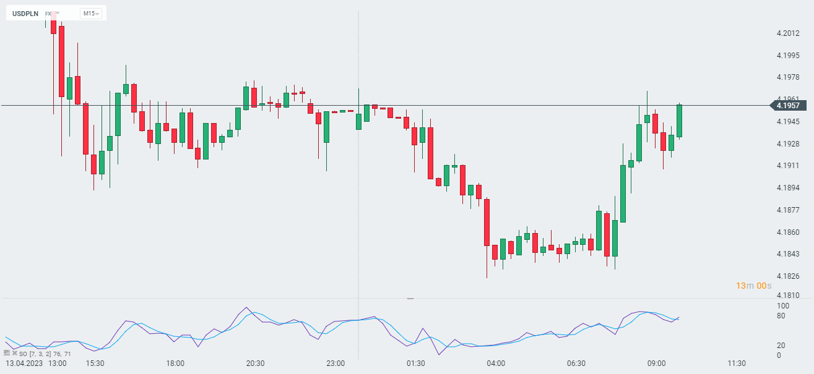Remove the SO stochastic indicator
Viewport: 814px width, 374px height.
coord(14,353)
